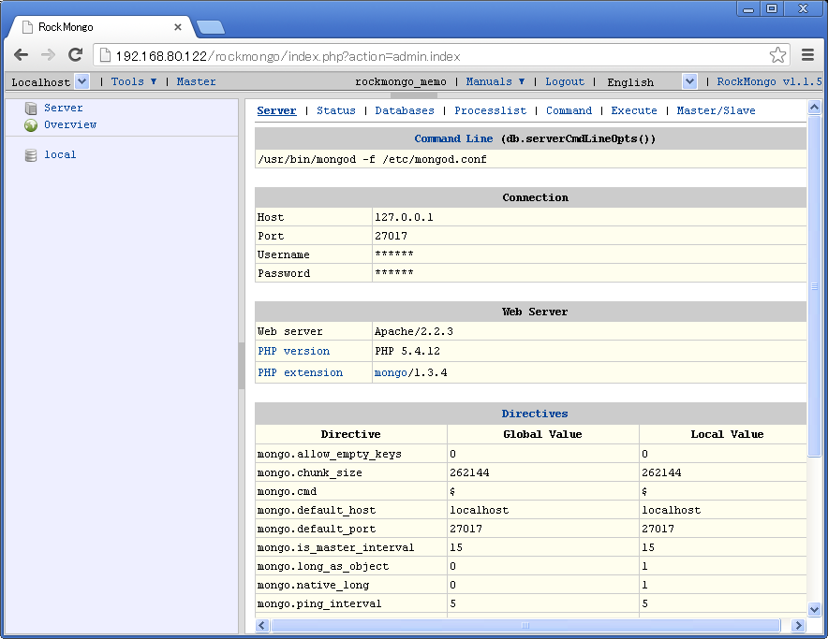Close the RockMongo browser tab
The width and height of the screenshot is (828, 639).
[178, 27]
